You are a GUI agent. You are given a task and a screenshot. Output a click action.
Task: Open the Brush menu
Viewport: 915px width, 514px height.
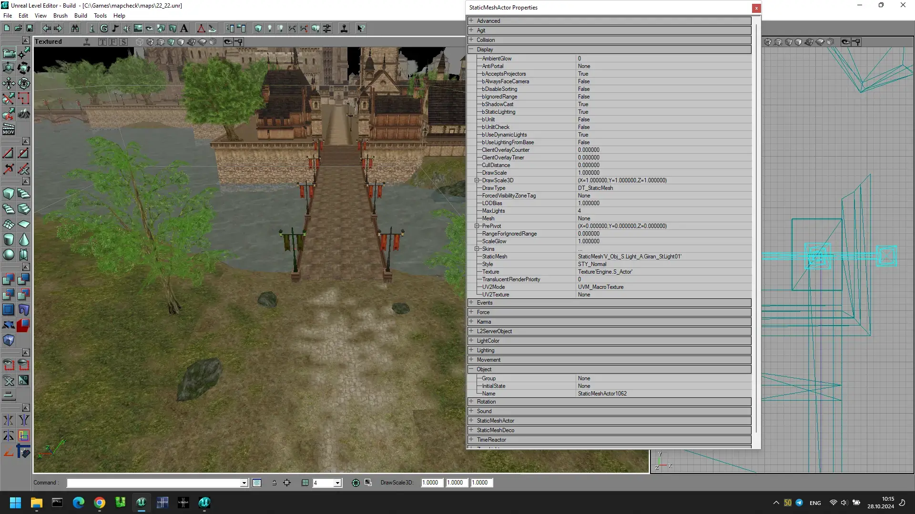pos(61,16)
